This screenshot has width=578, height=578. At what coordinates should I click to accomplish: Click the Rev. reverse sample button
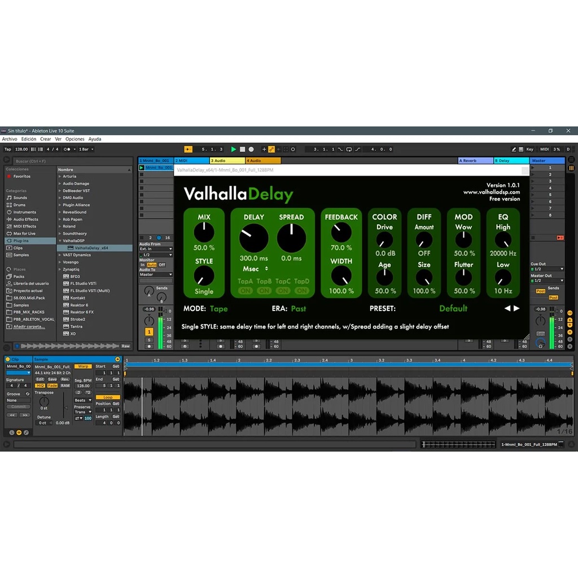[x=65, y=379]
